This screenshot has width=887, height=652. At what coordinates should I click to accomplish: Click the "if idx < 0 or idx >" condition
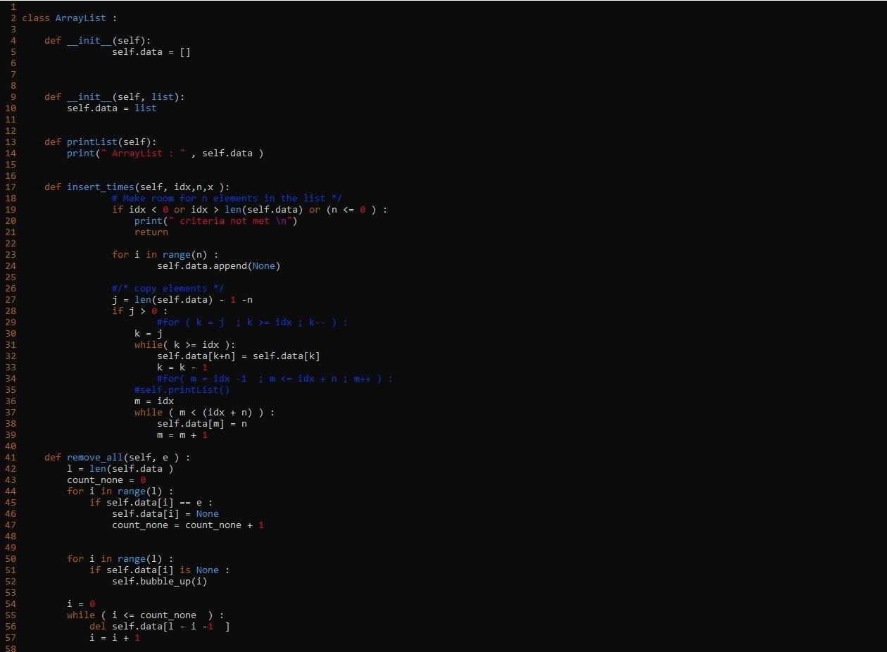pos(250,210)
